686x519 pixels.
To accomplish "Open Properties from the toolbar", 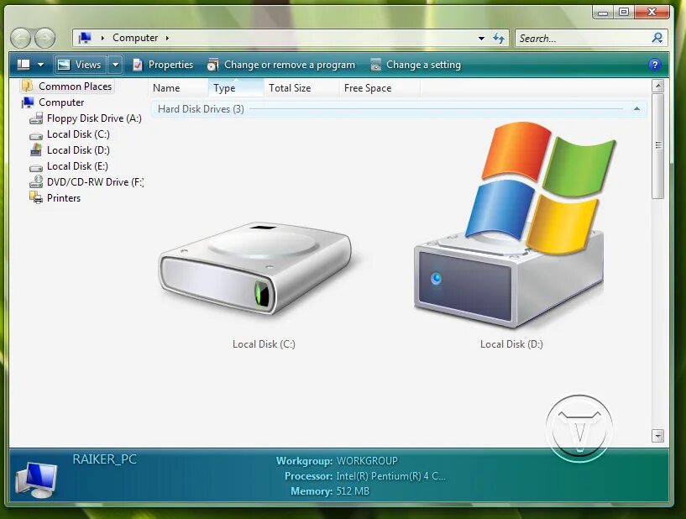I will coord(163,65).
